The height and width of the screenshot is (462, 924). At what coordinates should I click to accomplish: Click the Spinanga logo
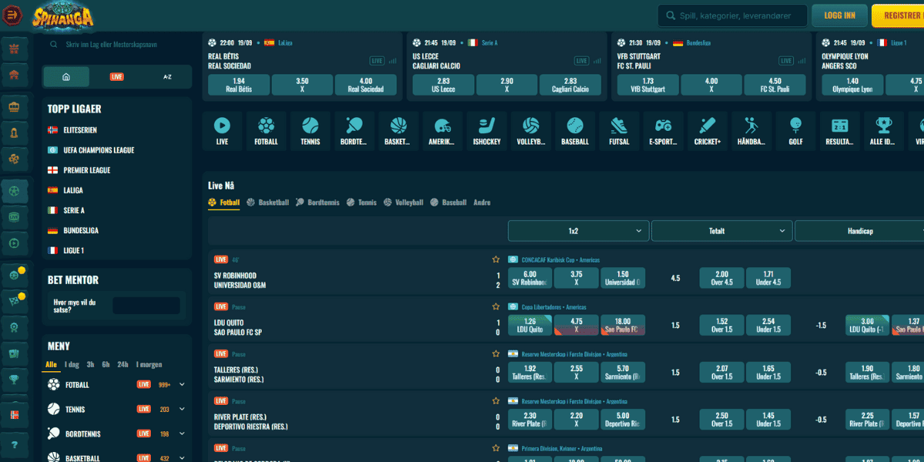click(x=64, y=15)
